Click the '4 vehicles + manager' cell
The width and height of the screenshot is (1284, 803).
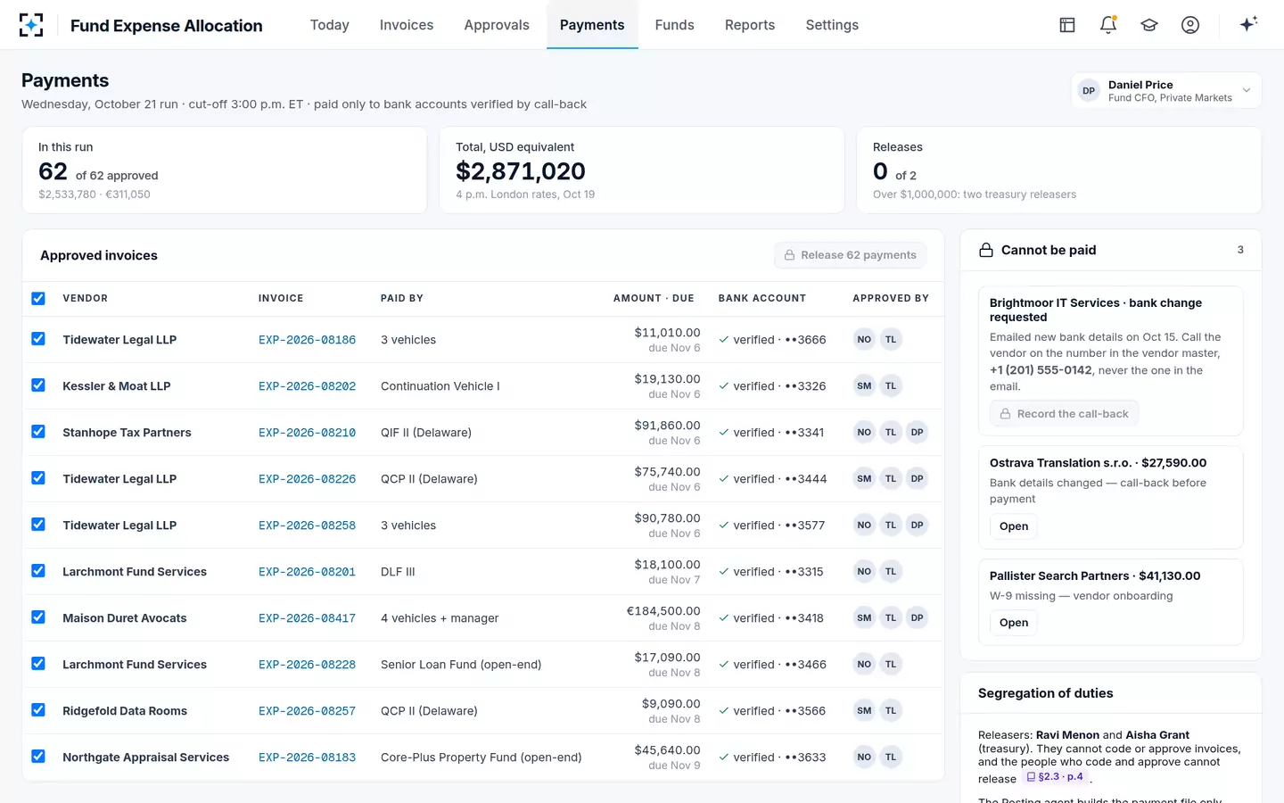coord(440,618)
